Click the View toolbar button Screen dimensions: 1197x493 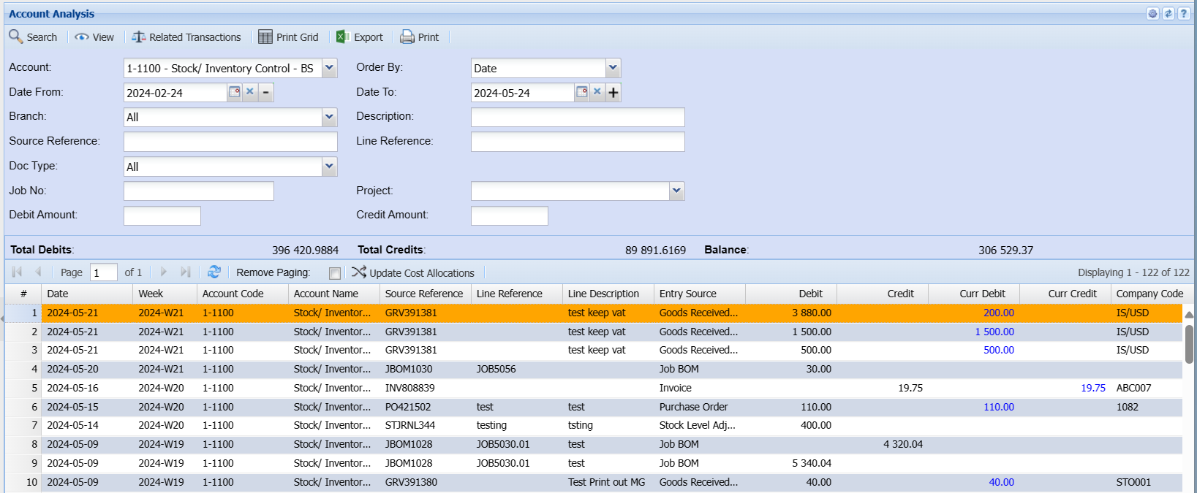[x=95, y=37]
